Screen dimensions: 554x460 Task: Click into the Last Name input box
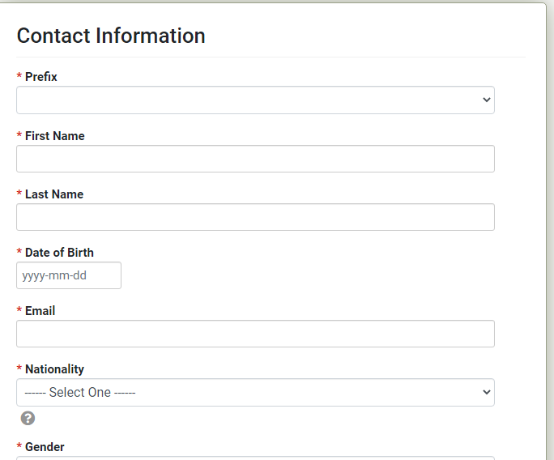click(255, 217)
